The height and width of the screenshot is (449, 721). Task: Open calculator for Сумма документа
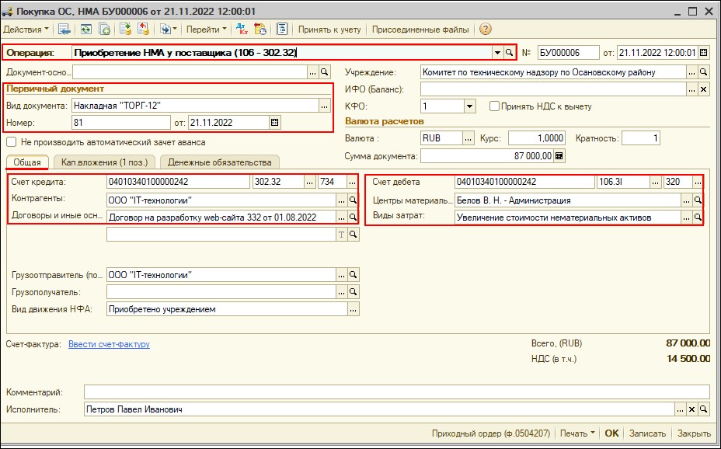pos(559,156)
